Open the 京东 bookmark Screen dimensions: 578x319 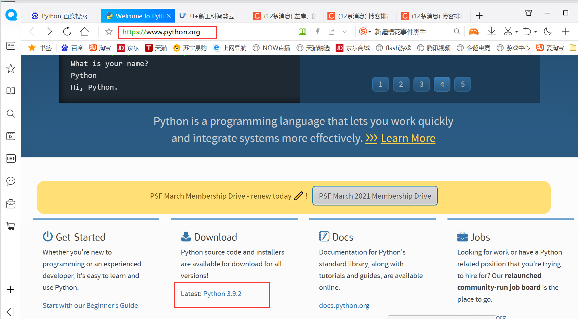coord(128,48)
